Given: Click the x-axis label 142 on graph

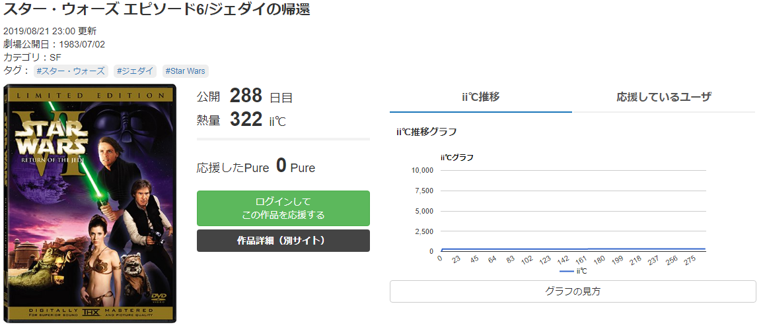Looking at the screenshot, I should pyautogui.click(x=564, y=261).
